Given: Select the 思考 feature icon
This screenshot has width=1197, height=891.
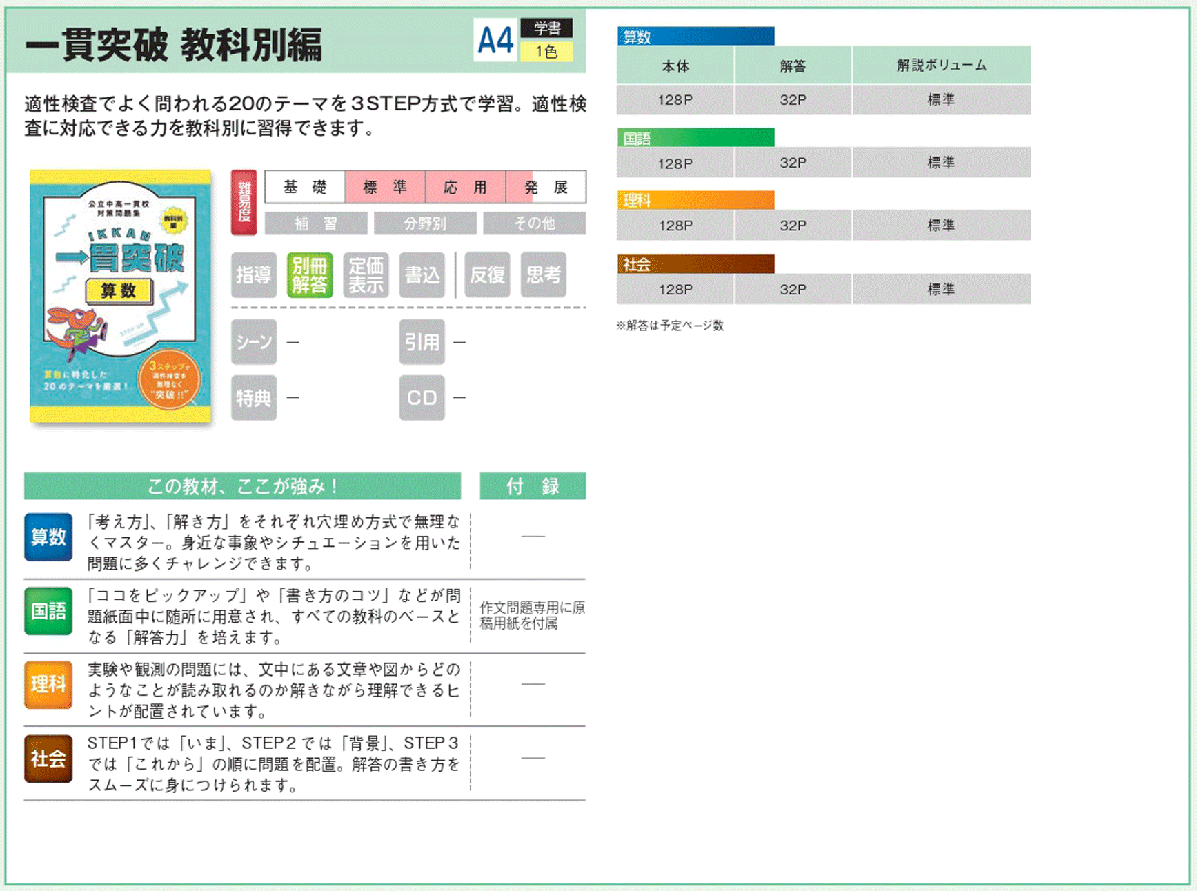Looking at the screenshot, I should point(544,274).
